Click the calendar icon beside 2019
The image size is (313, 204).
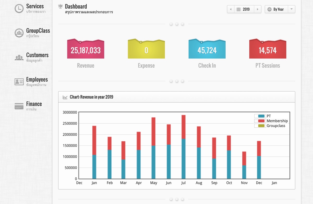pyautogui.click(x=238, y=9)
